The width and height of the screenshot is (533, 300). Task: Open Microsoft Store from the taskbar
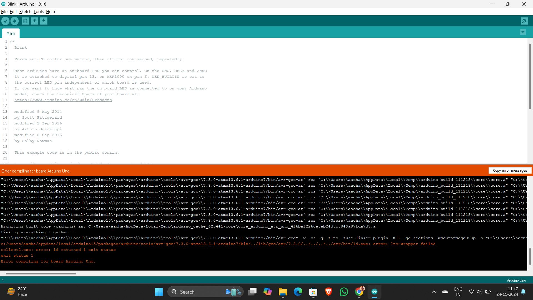pos(313,292)
